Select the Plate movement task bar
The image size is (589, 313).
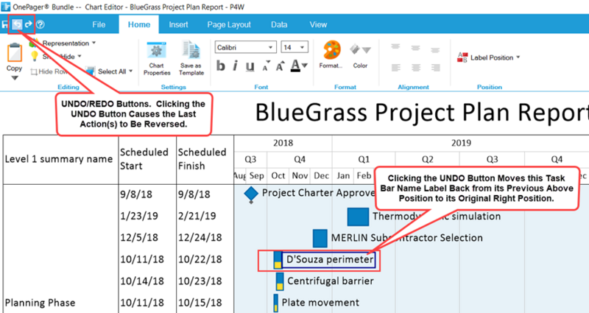point(276,303)
